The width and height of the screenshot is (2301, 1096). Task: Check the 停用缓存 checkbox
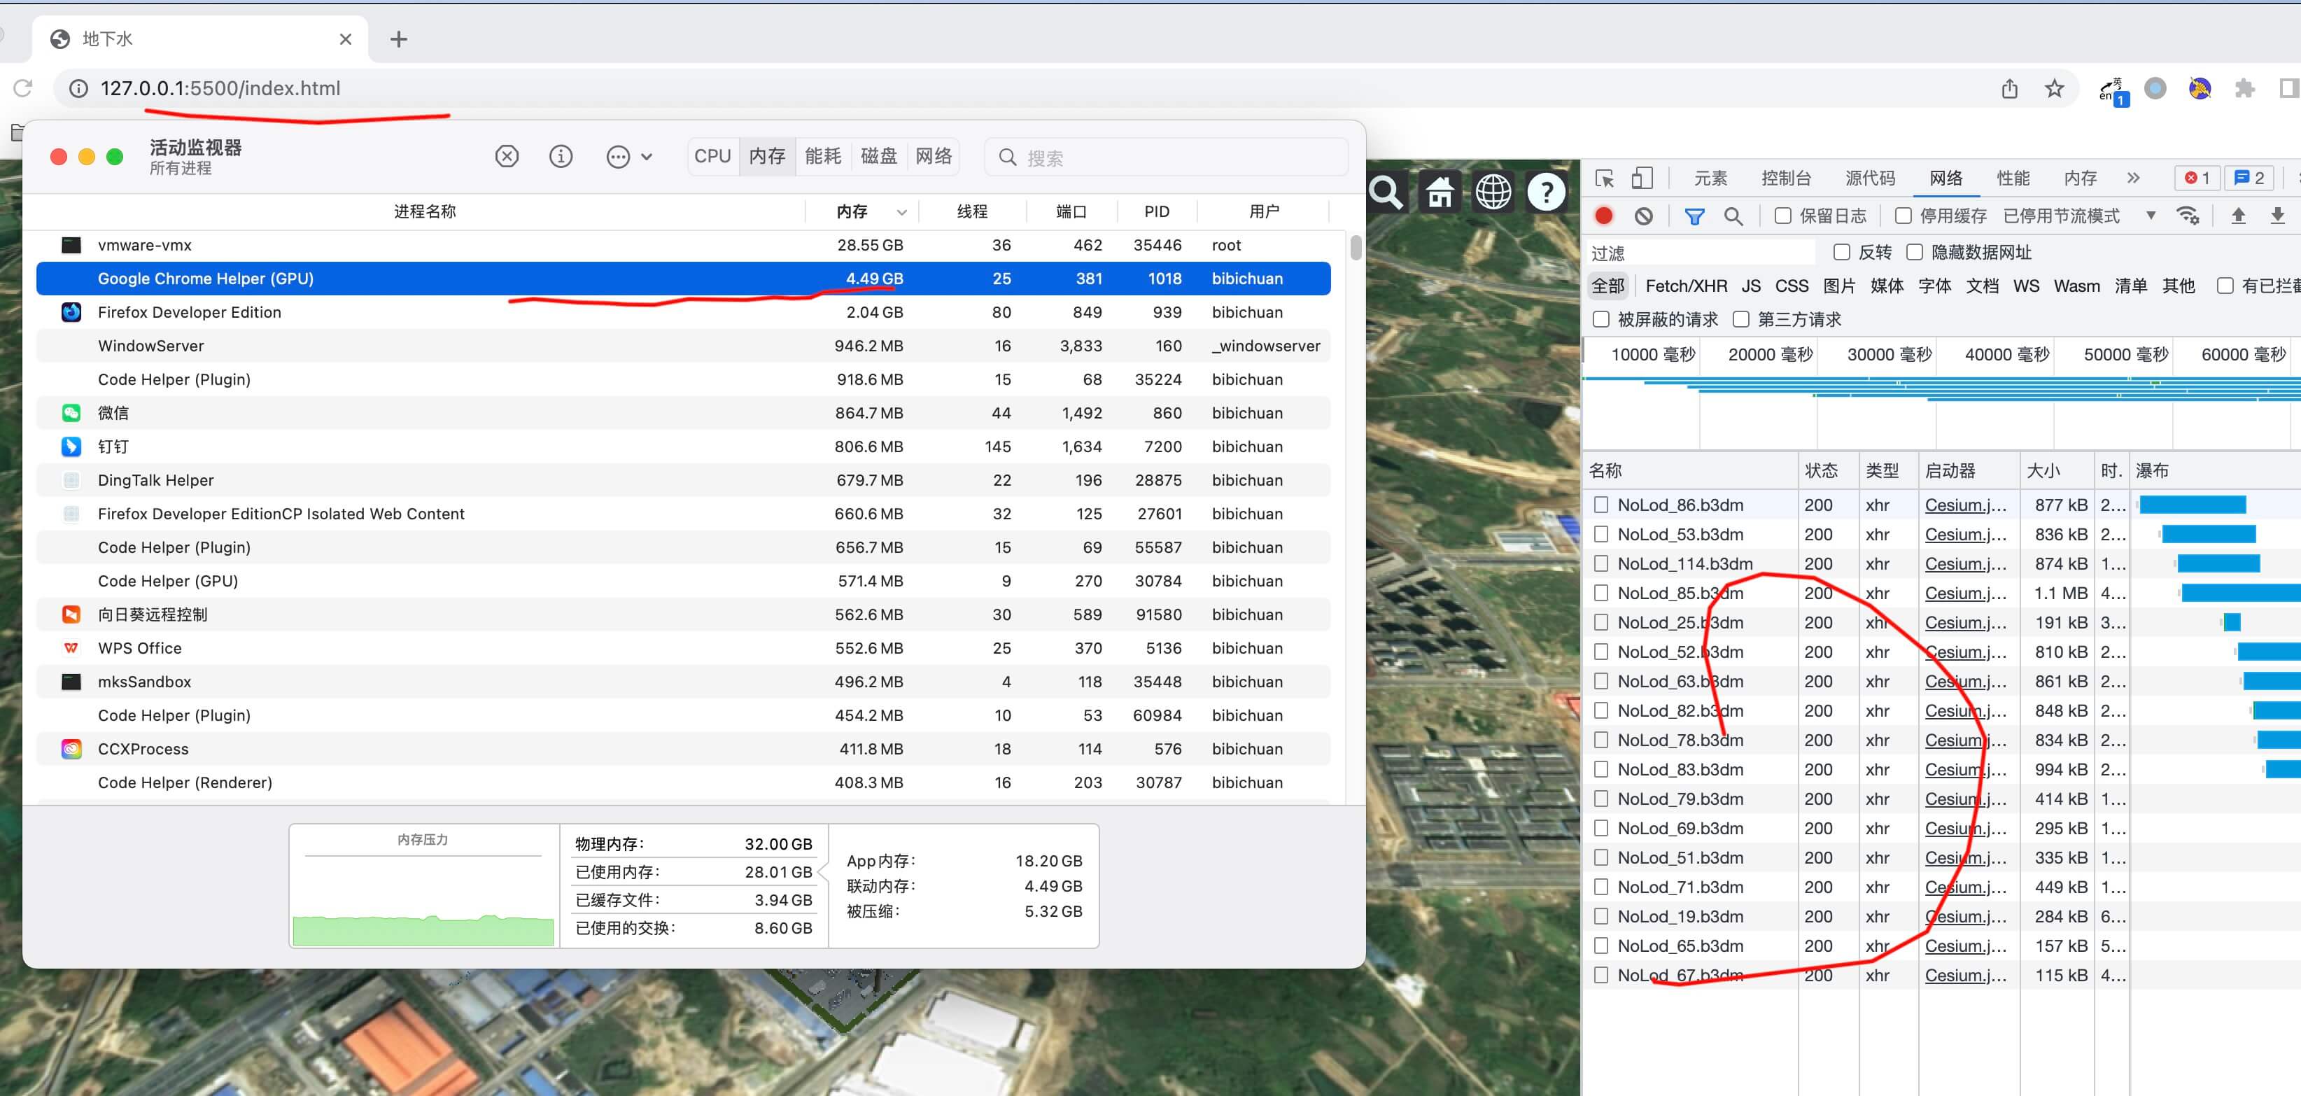click(x=1903, y=216)
